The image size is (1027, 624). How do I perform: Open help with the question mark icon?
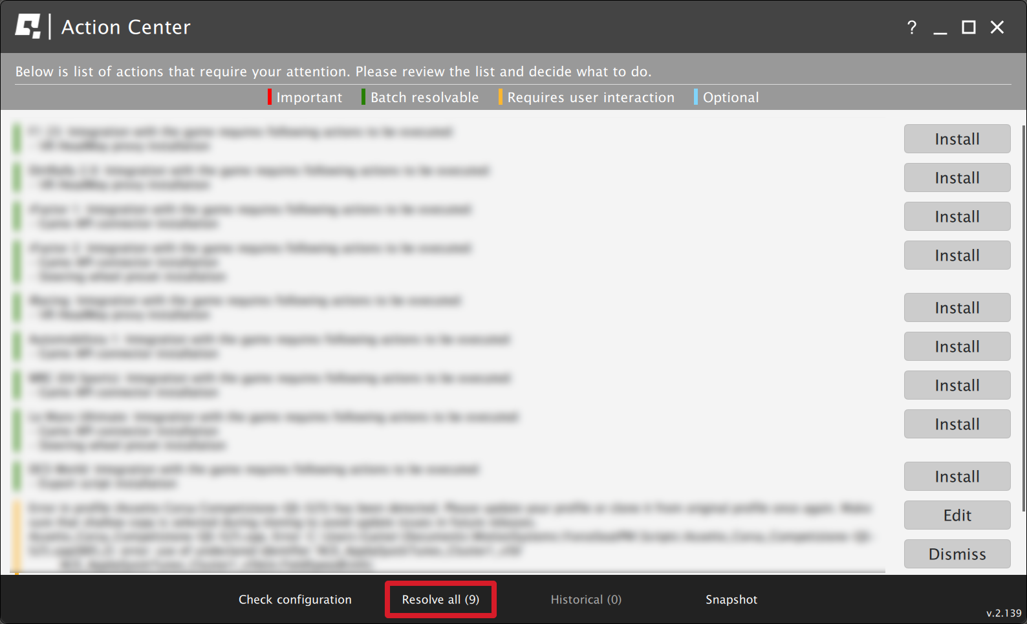coord(911,27)
